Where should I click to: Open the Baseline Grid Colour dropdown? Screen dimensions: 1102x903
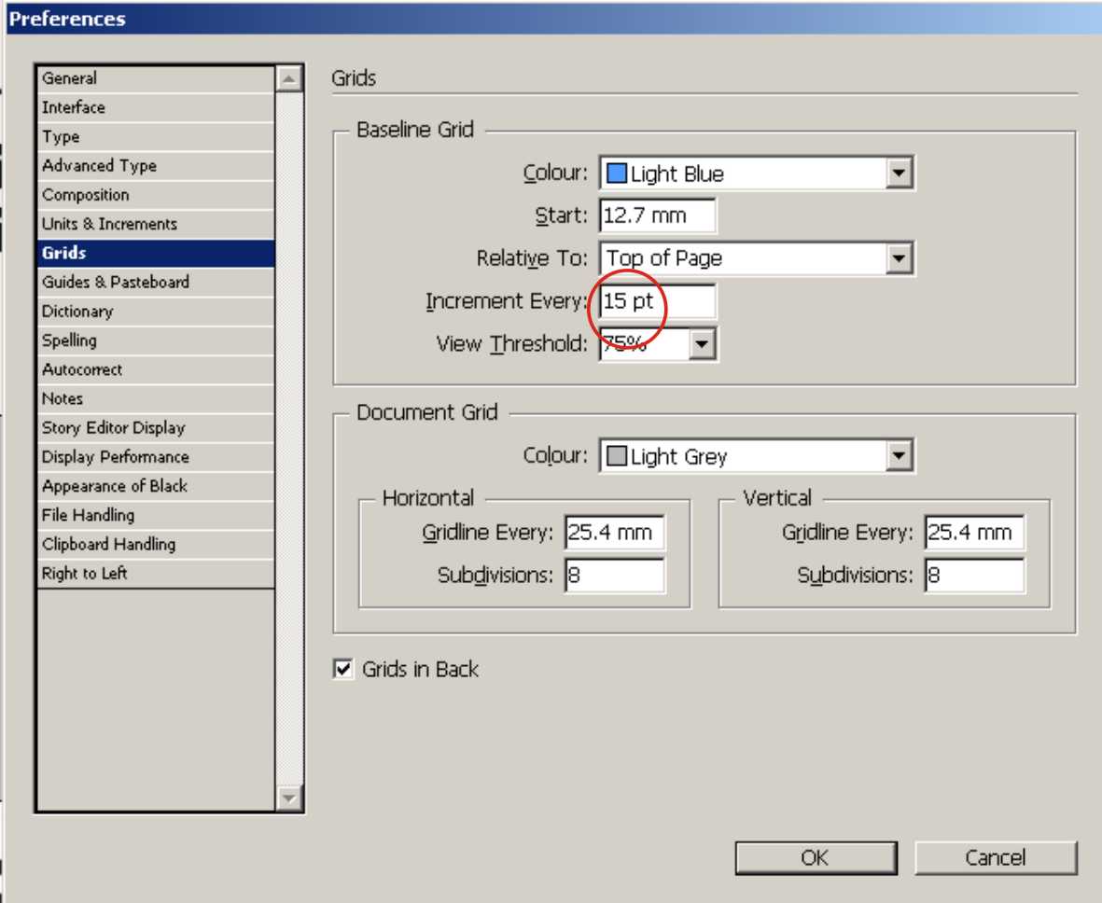click(756, 174)
